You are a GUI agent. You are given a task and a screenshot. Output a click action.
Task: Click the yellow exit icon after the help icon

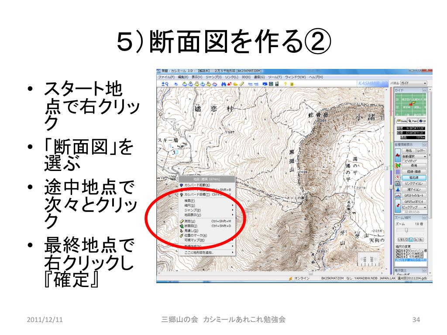tap(292, 84)
